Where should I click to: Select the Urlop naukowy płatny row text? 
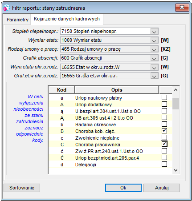tap(98, 98)
